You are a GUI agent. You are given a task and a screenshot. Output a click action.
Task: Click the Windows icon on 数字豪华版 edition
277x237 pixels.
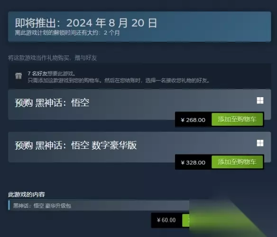[260, 143]
